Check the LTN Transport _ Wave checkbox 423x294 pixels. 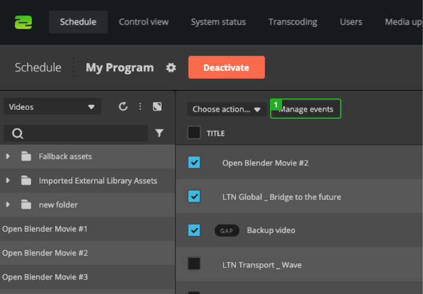[x=194, y=264]
